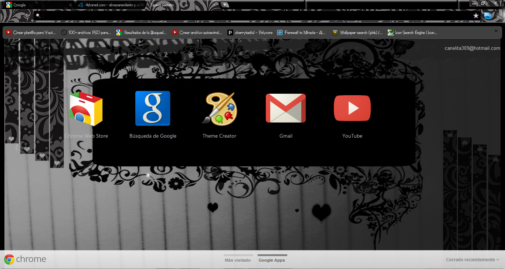505x269 pixels.
Task: Open the Farewell to Miracle bookmark
Action: point(301,32)
